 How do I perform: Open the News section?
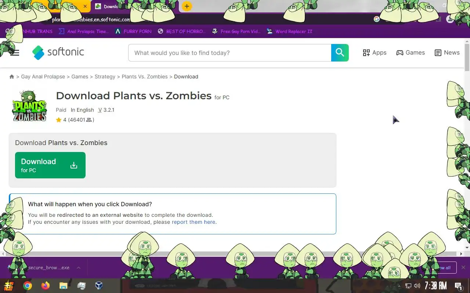[x=447, y=53]
